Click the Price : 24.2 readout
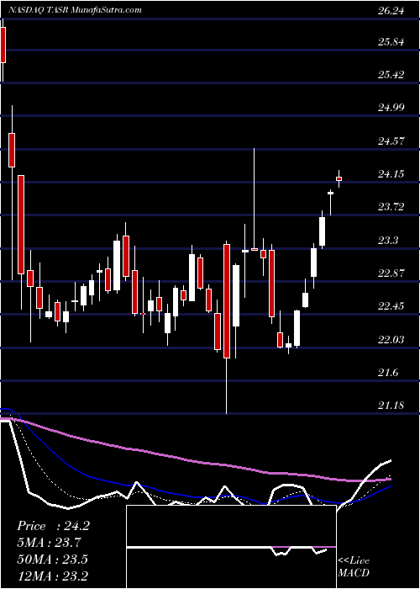The height and width of the screenshot is (589, 420). 53,526
